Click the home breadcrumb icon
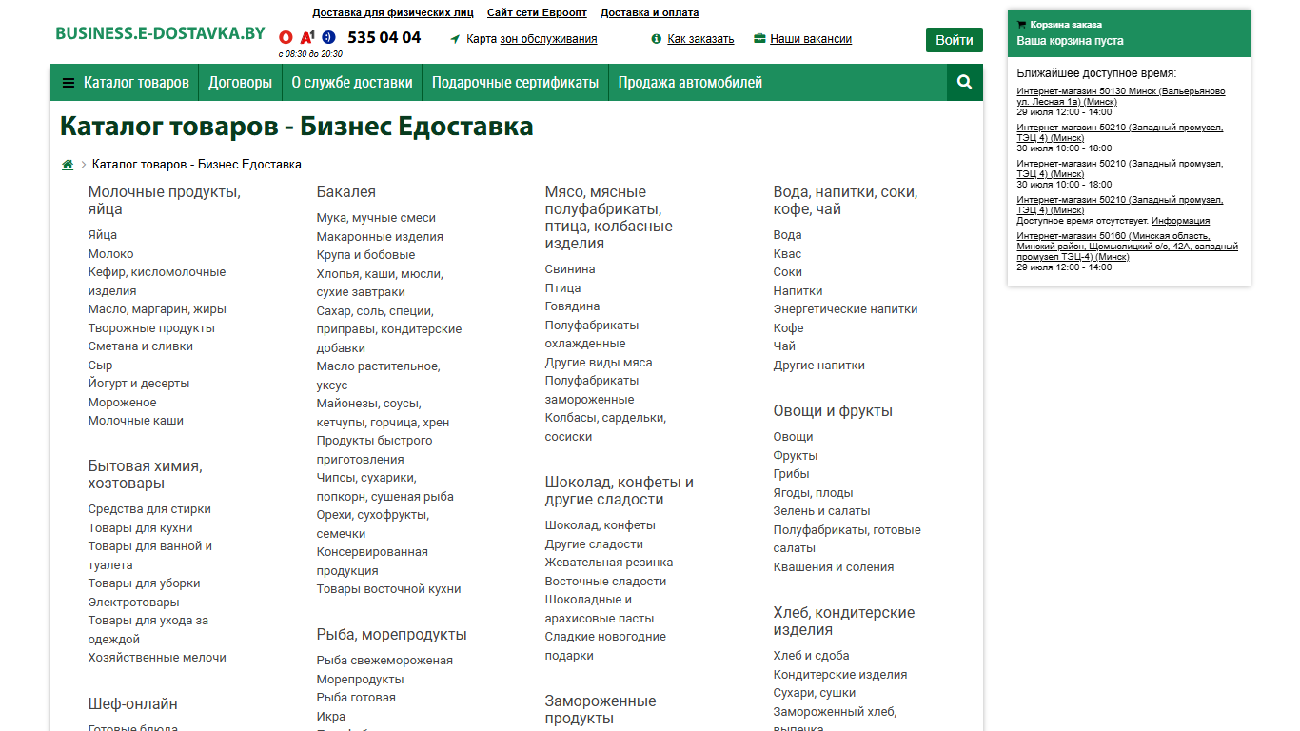Image resolution: width=1300 pixels, height=731 pixels. (68, 165)
